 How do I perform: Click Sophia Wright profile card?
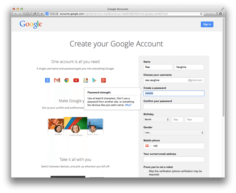[x=75, y=127]
